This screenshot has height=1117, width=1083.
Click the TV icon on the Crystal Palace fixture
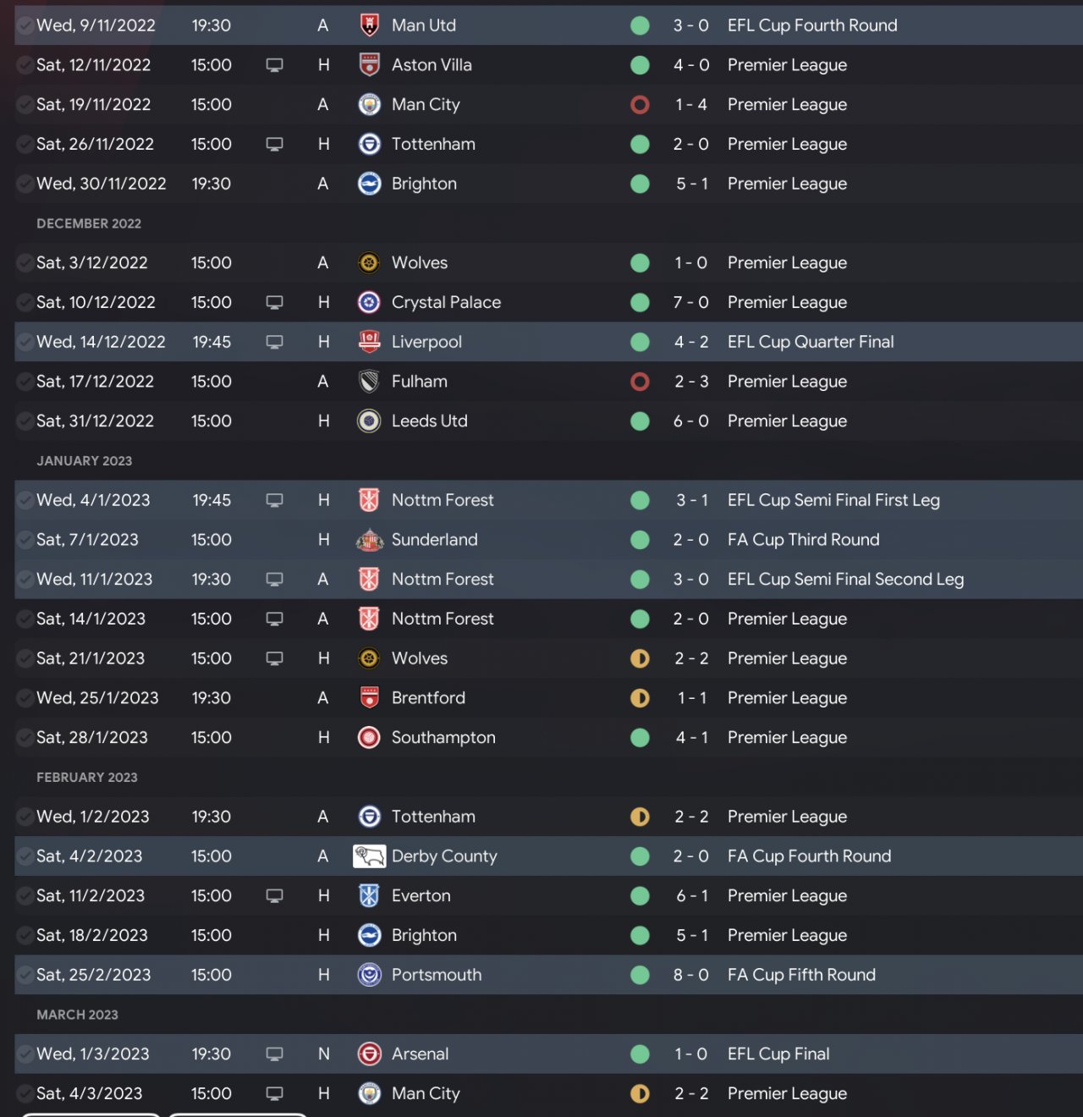pyautogui.click(x=274, y=302)
